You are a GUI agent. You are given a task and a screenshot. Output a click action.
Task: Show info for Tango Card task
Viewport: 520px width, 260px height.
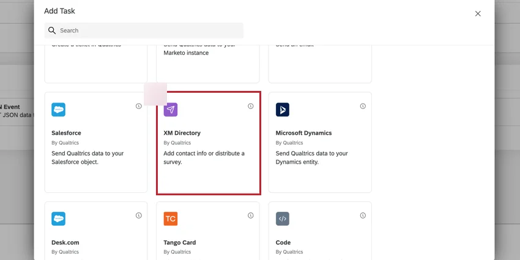(x=251, y=215)
